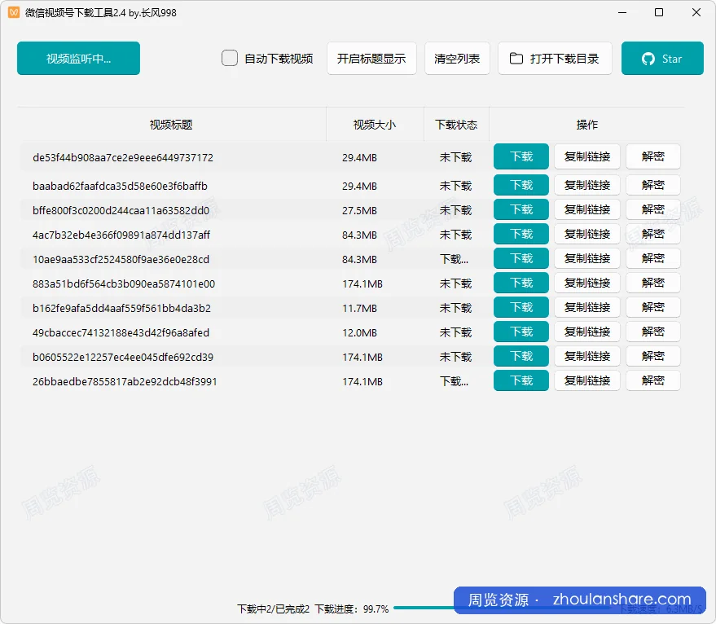
Task: Decrypt video baabad62faafdca35d58e60e3f6baffb
Action: click(653, 185)
